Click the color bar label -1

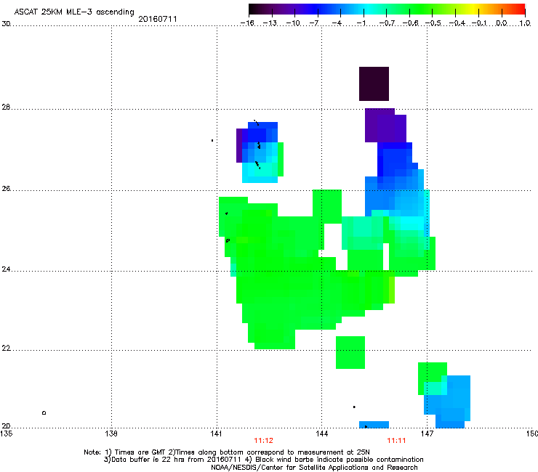pyautogui.click(x=361, y=23)
